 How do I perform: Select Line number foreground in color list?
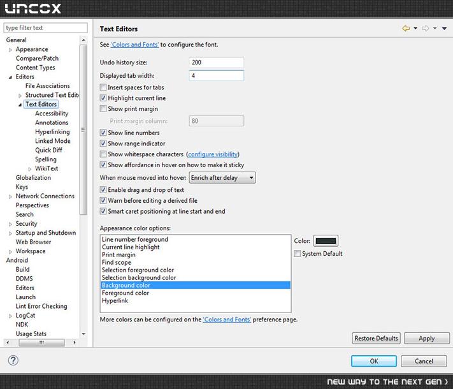click(x=196, y=239)
